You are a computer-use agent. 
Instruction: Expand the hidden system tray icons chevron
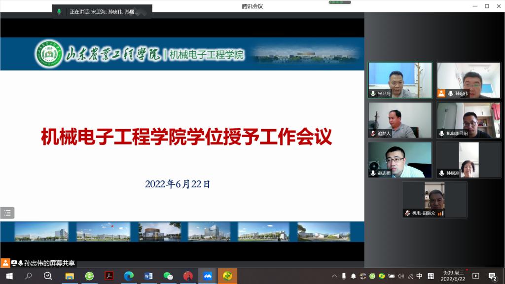pyautogui.click(x=334, y=276)
